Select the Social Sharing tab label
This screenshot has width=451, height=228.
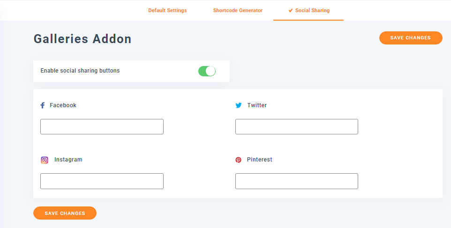click(312, 10)
